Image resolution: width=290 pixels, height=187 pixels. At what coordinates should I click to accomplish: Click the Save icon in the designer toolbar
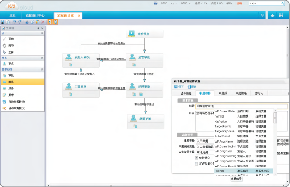coord(3,22)
